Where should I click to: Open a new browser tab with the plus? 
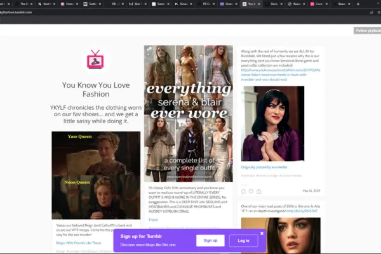[358, 4]
